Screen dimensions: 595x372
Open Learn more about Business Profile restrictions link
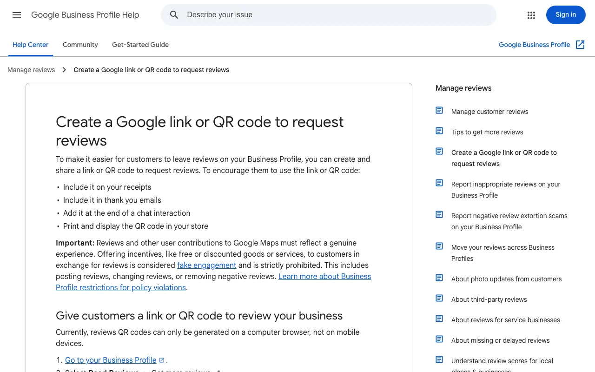pos(213,282)
